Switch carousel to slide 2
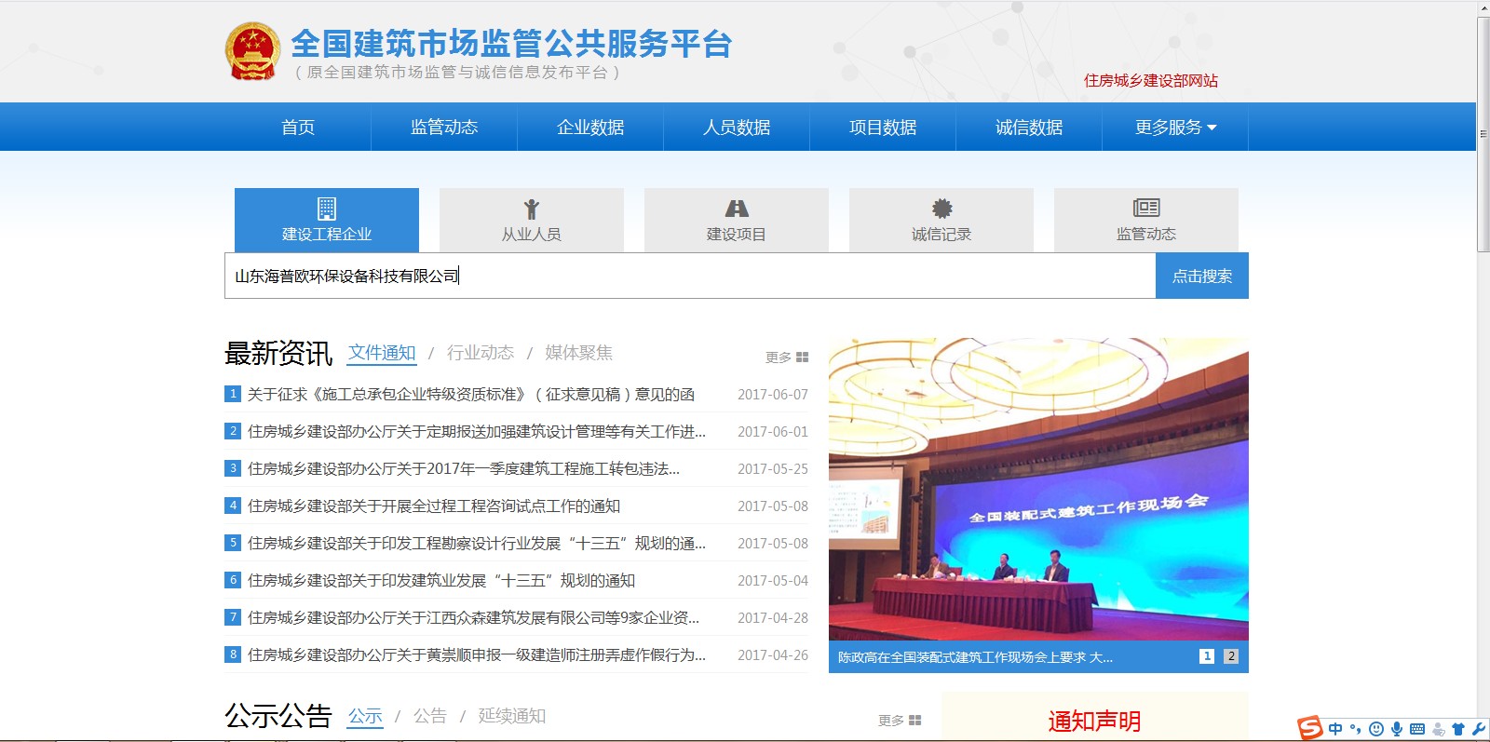Image resolution: width=1490 pixels, height=742 pixels. click(x=1230, y=656)
